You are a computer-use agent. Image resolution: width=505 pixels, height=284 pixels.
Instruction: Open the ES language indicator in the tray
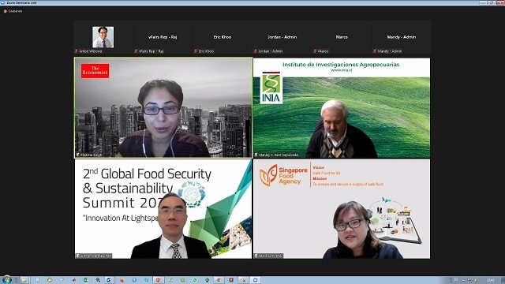click(456, 279)
